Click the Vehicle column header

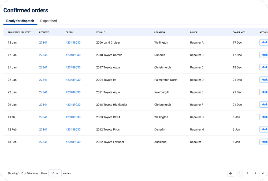[x=100, y=32]
